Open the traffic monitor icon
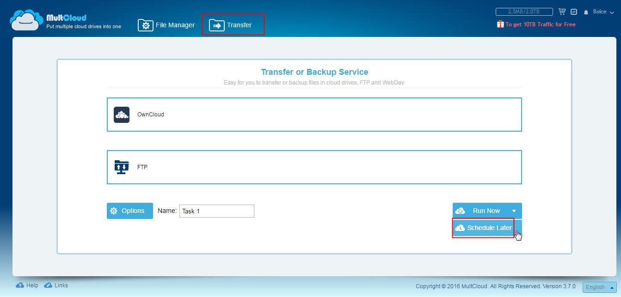The width and height of the screenshot is (621, 297). tap(574, 12)
